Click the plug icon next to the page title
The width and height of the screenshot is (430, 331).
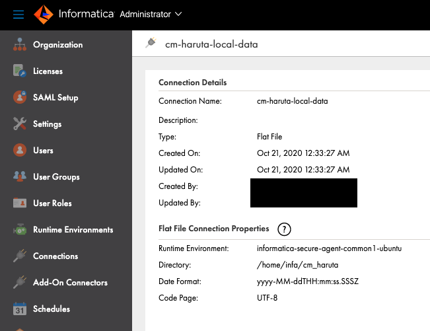[x=151, y=42]
